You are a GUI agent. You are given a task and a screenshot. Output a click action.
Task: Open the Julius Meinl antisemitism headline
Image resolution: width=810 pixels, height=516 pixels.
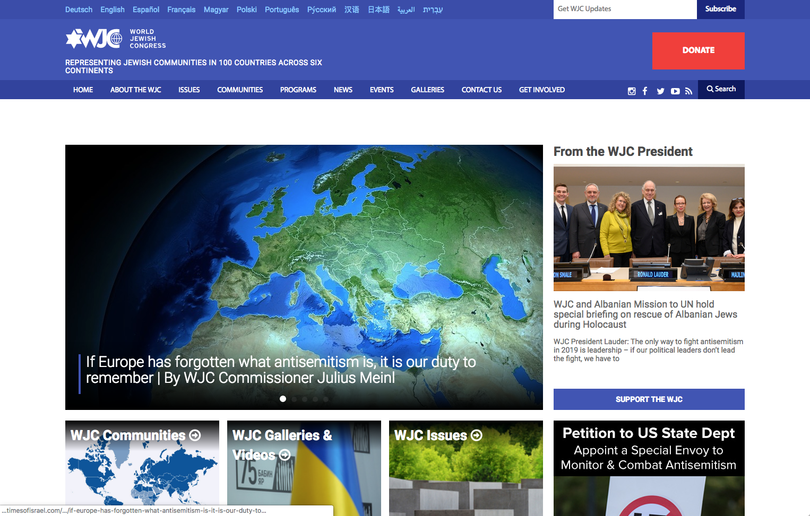[x=281, y=370]
